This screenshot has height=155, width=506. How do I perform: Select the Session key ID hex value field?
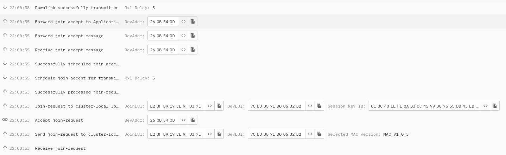[424, 106]
